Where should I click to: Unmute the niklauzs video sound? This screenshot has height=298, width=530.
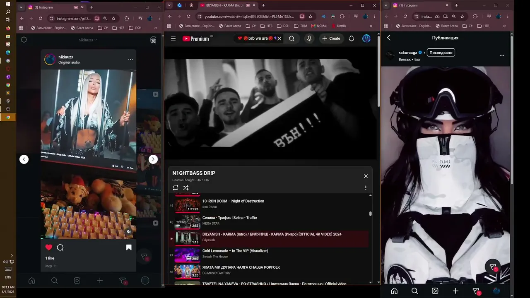[x=129, y=232]
